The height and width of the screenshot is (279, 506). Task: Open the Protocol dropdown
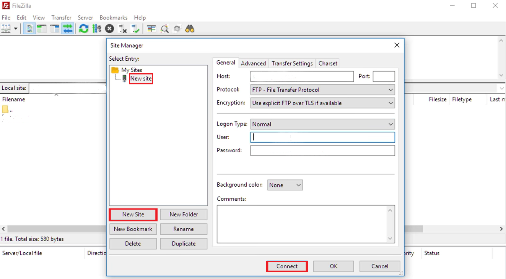[322, 90]
